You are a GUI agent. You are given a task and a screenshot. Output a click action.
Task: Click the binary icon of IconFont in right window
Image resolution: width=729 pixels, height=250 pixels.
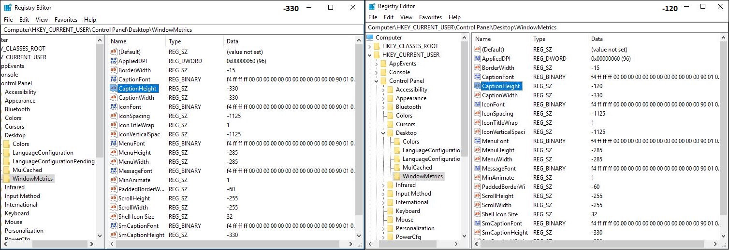point(477,104)
